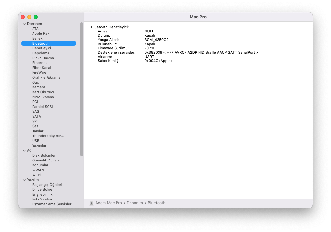Open Thunderbolt/USB4 entry
The width and height of the screenshot is (331, 232).
tap(48, 136)
